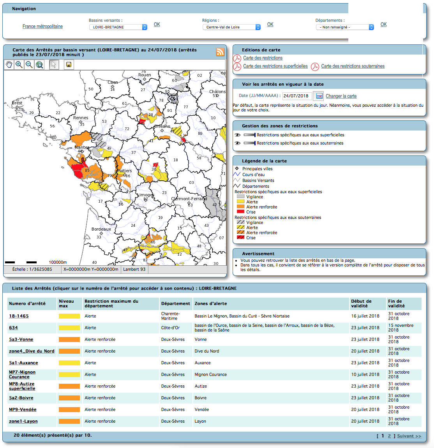The height and width of the screenshot is (448, 434).
Task: Click orange level swatch for 5a3-Vonne row
Action: (x=69, y=339)
